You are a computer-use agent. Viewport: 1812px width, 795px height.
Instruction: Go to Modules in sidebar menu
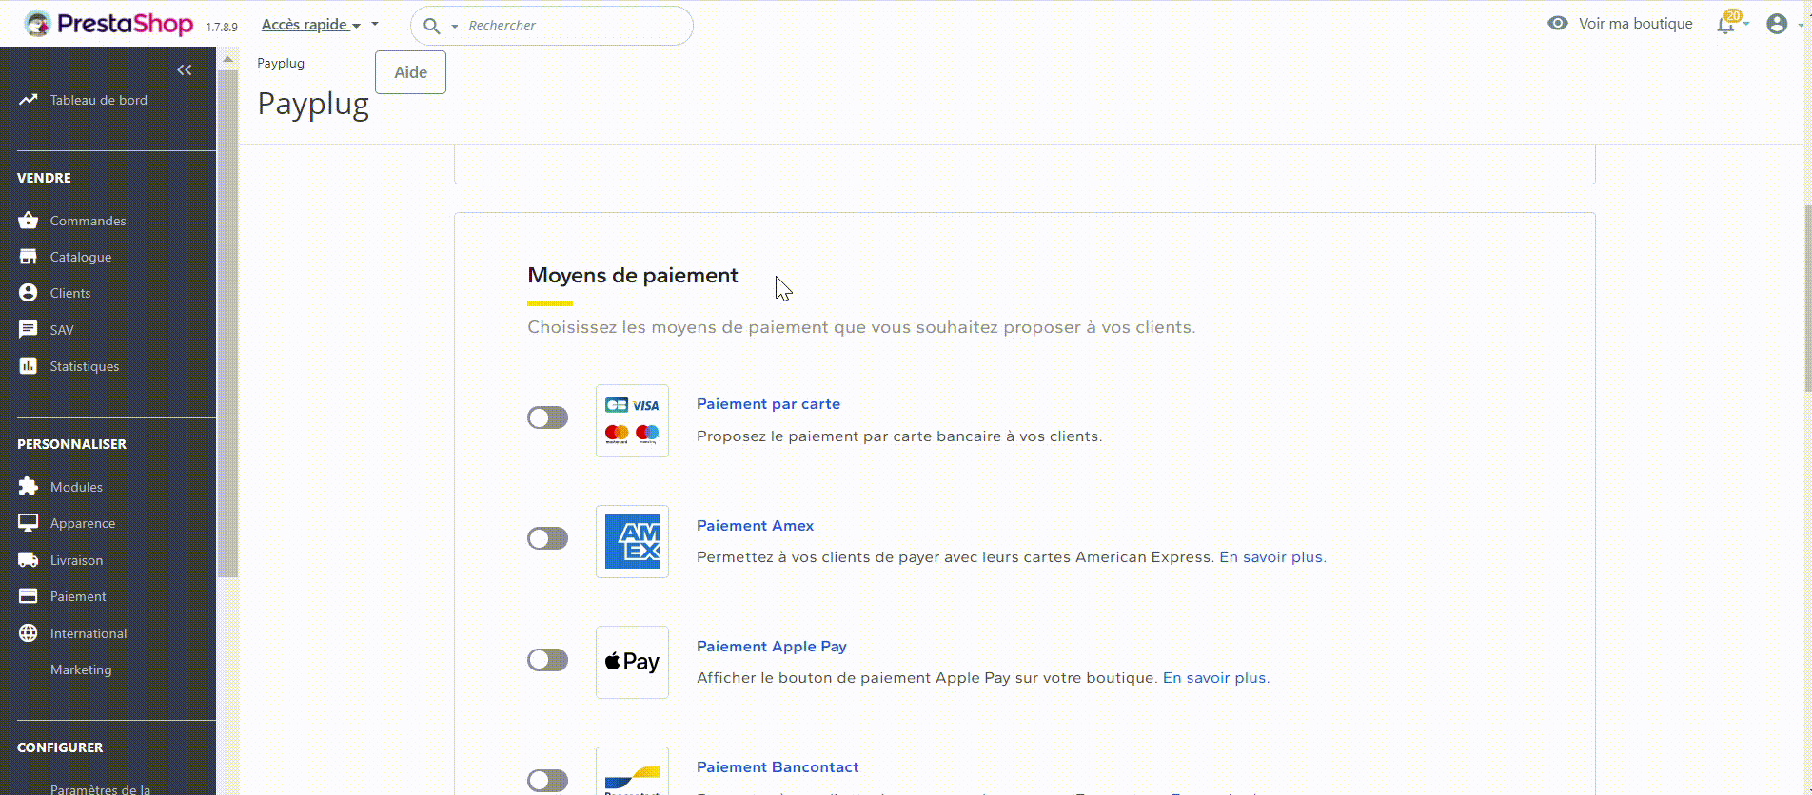(76, 487)
